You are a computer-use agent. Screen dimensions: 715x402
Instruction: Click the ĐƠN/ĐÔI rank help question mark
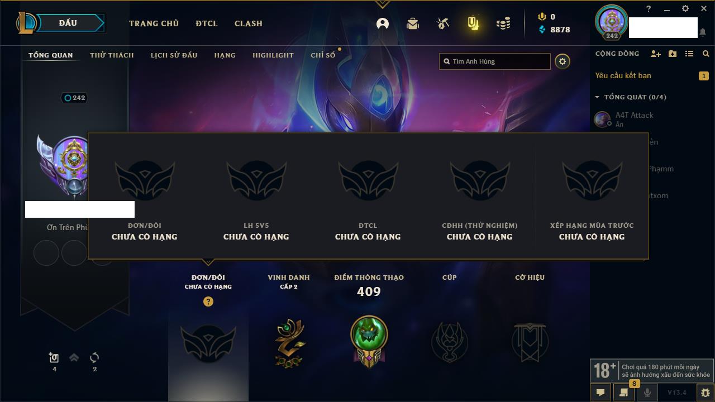tap(208, 301)
